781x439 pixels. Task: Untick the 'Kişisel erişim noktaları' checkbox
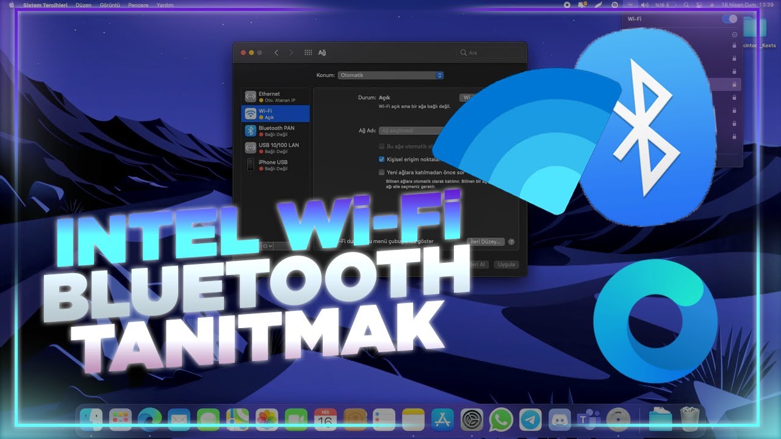(x=381, y=159)
